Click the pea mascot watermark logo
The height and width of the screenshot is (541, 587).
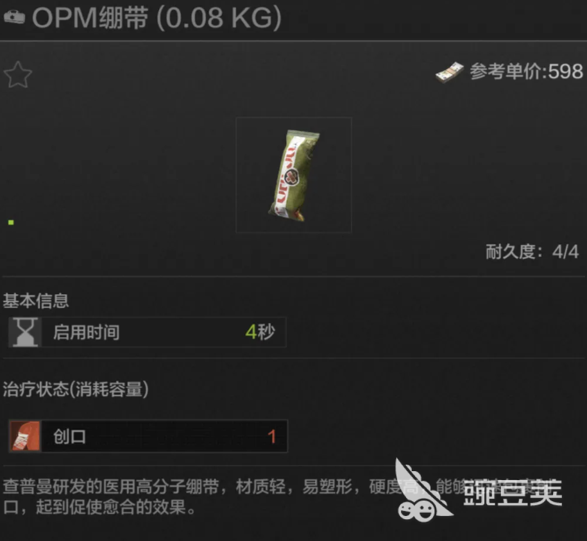423,490
